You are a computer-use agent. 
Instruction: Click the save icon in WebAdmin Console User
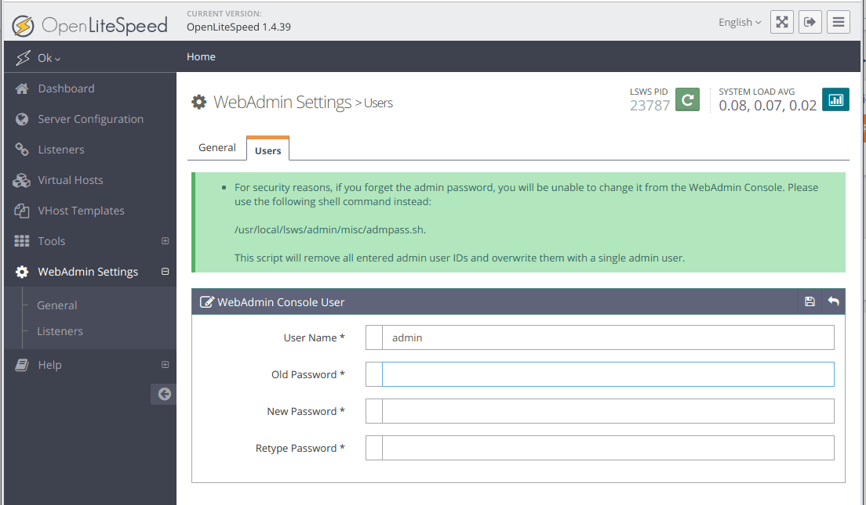point(810,301)
